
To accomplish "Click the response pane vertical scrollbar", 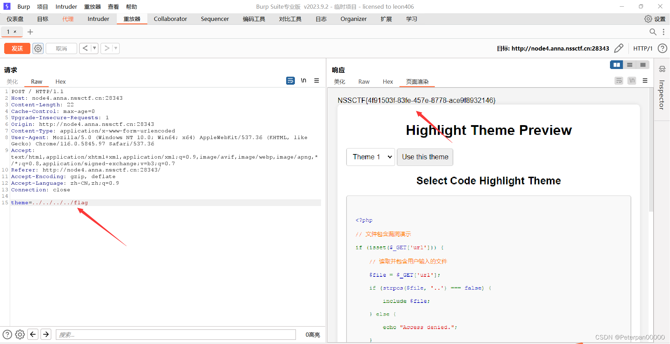I will [x=651, y=150].
